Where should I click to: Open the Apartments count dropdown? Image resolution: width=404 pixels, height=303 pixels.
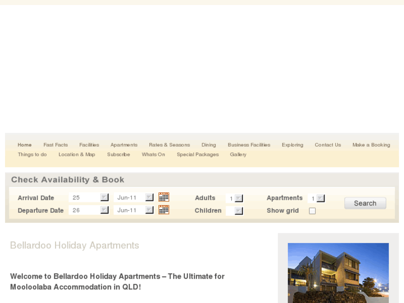pyautogui.click(x=316, y=198)
